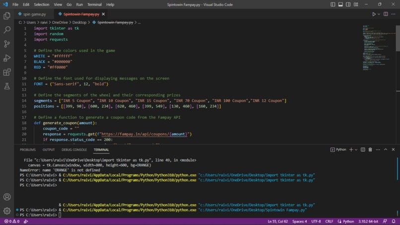Image resolution: width=400 pixels, height=225 pixels.
Task: Split the terminal pane
Action: coord(363,150)
